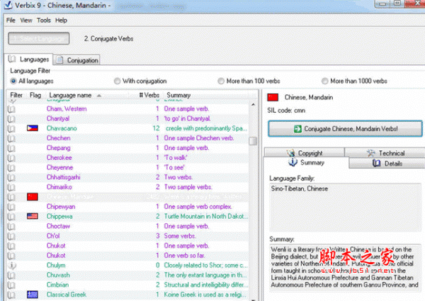Open the Help menu

click(61, 21)
